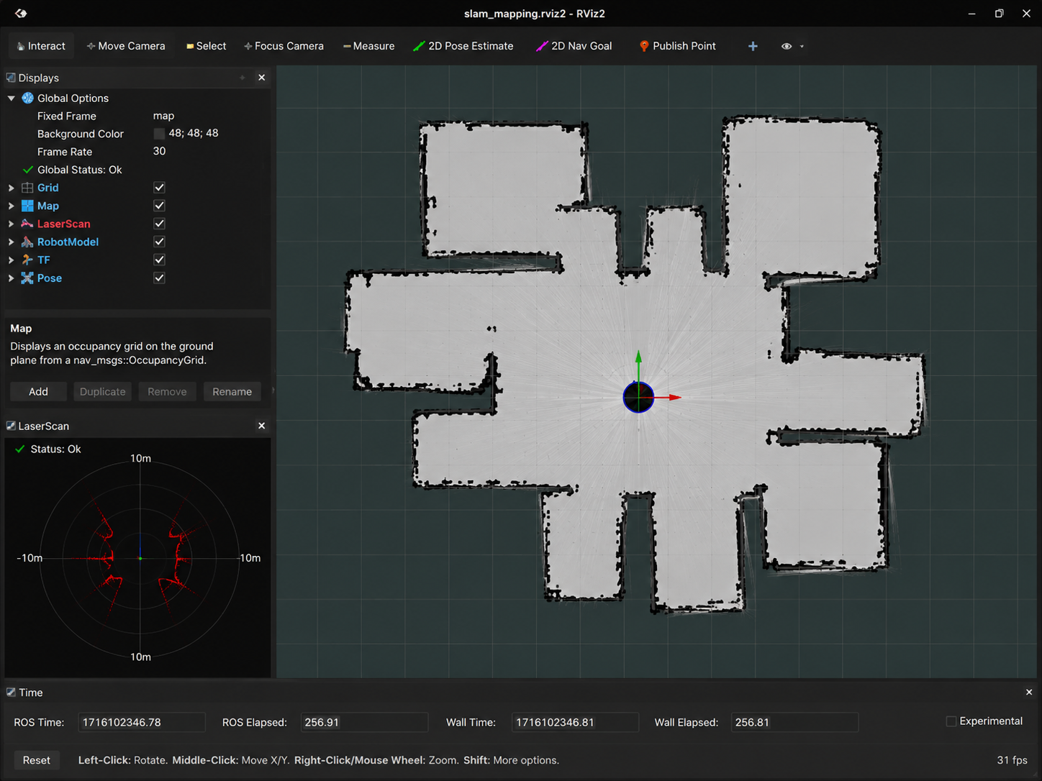This screenshot has height=781, width=1042.
Task: Click the Rename button
Action: [x=232, y=391]
